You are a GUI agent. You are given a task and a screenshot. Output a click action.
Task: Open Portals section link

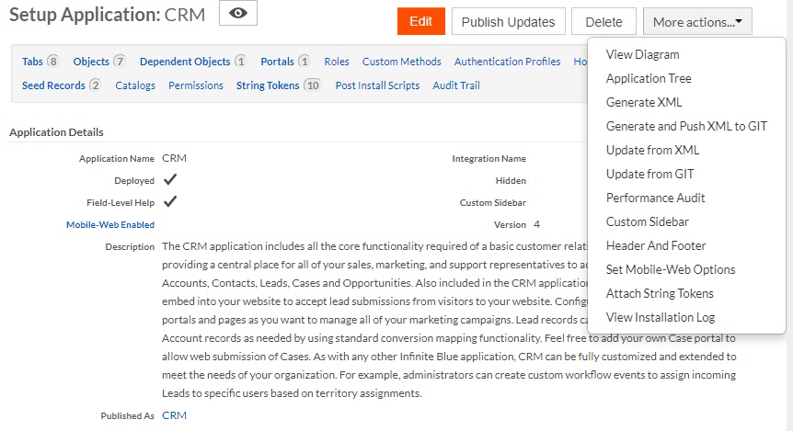point(277,62)
